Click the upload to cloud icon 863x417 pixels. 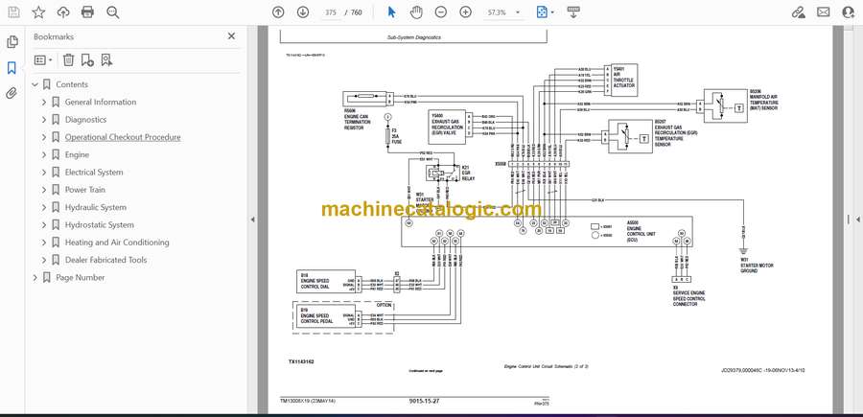(63, 12)
